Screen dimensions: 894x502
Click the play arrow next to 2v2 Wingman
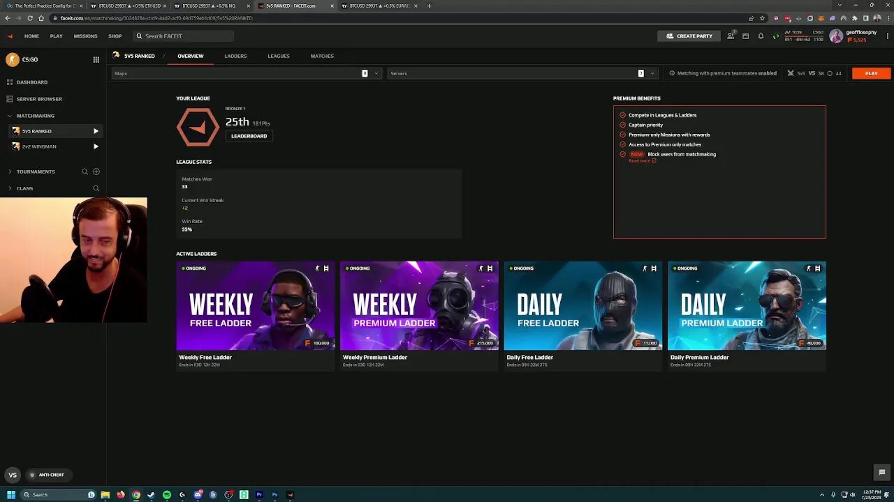96,146
